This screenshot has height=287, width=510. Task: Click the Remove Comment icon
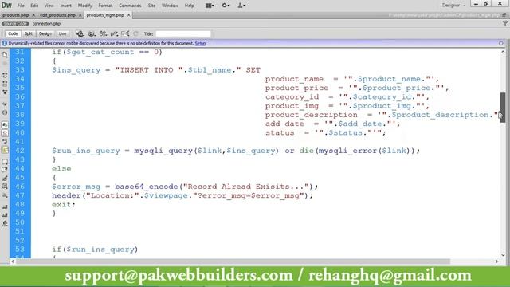[x=5, y=170]
